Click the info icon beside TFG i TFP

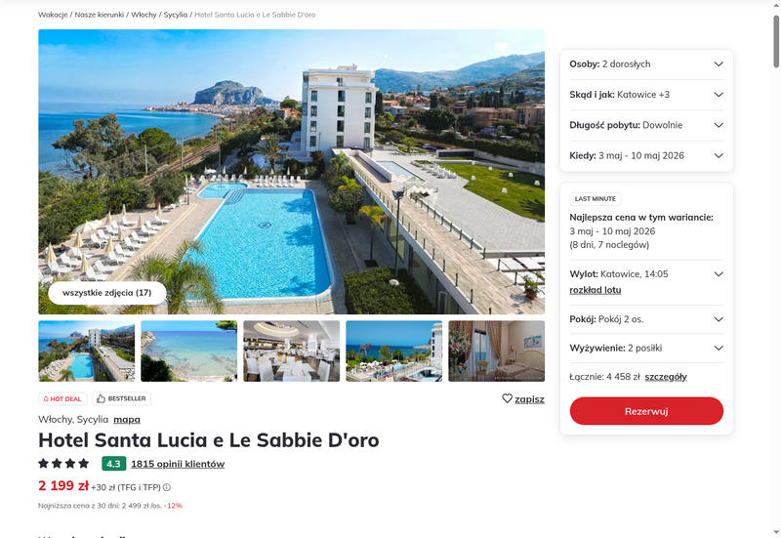click(167, 487)
